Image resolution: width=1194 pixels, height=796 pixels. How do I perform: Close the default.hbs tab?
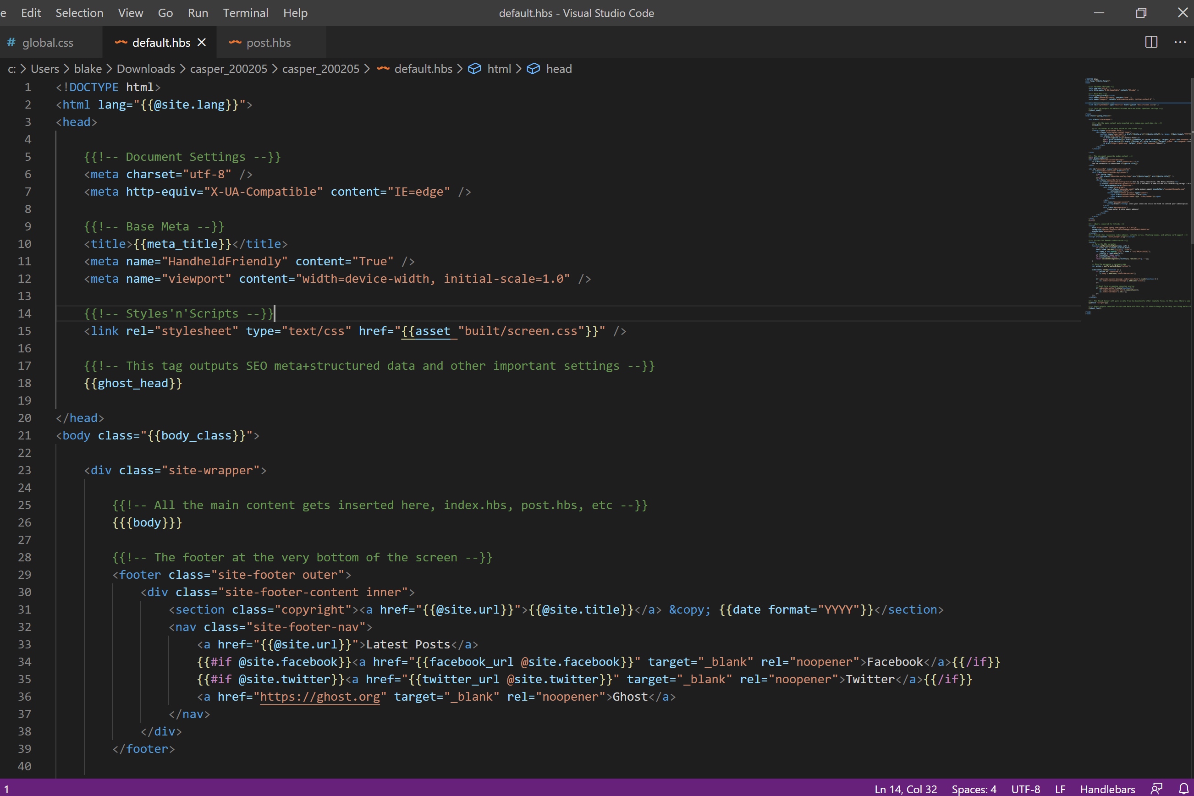[x=202, y=42]
